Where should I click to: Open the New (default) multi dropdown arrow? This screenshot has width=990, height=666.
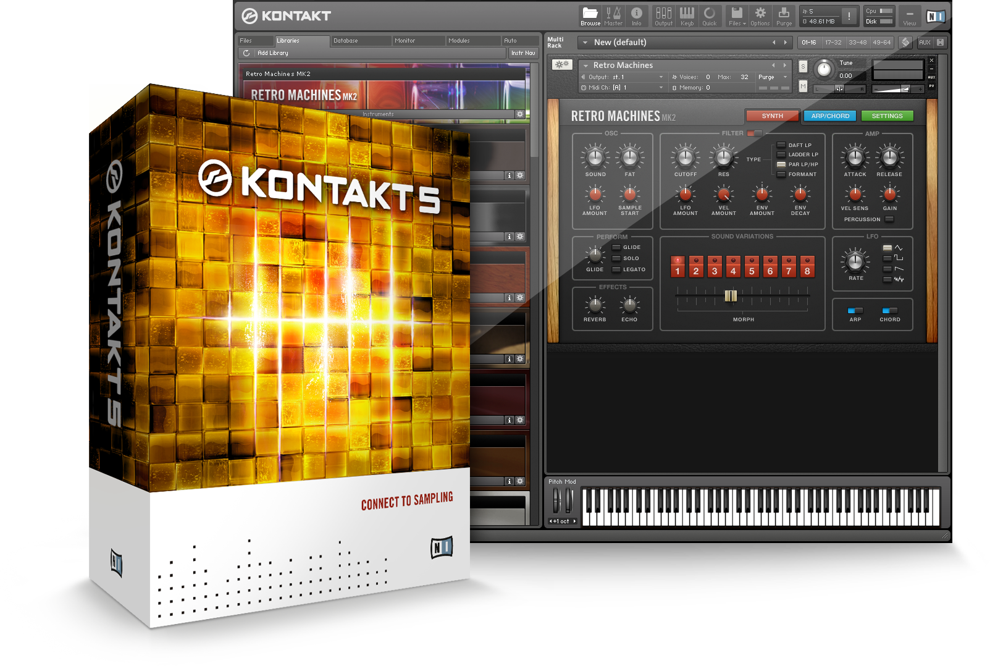585,43
